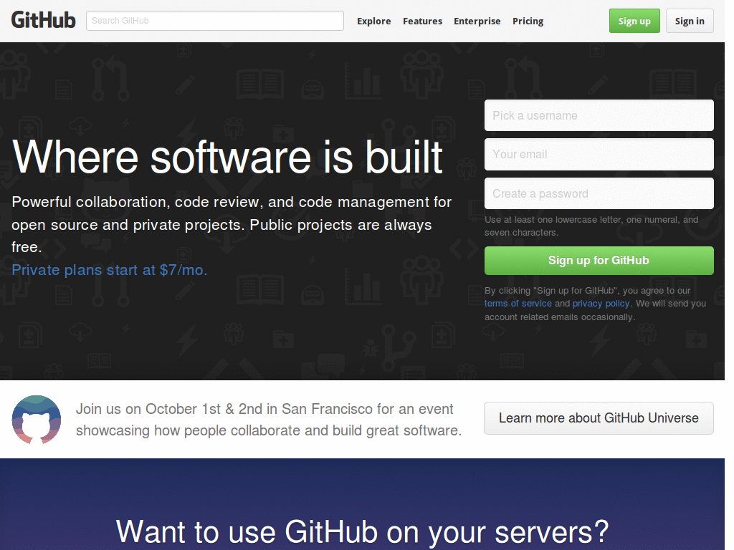The width and height of the screenshot is (734, 550).
Task: Click the Octocat mascot in the Universe banner
Action: point(36,419)
